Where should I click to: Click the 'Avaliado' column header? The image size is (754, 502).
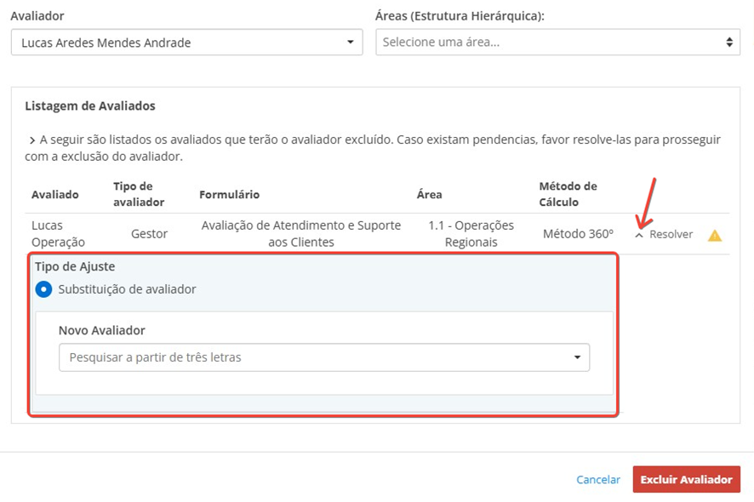pos(55,195)
